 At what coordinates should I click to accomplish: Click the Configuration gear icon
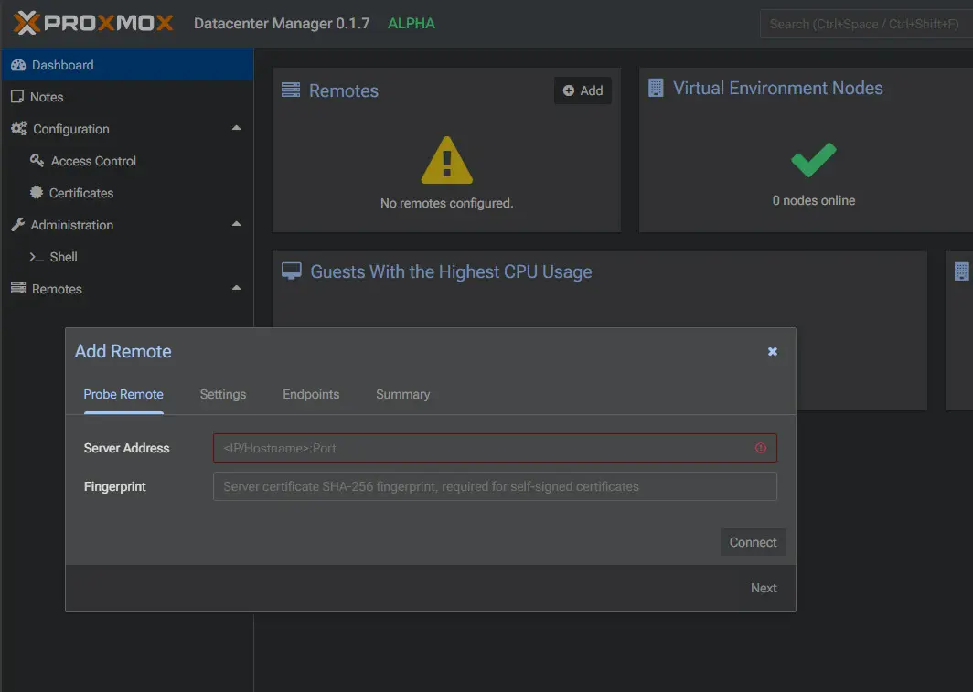(18, 128)
